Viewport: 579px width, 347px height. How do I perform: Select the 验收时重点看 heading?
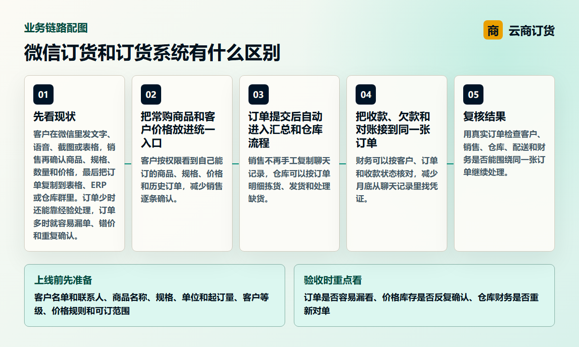pyautogui.click(x=332, y=280)
